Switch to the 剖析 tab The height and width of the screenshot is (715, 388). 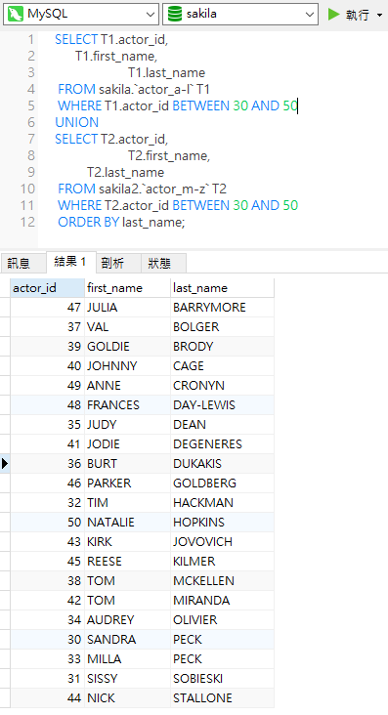click(x=112, y=263)
